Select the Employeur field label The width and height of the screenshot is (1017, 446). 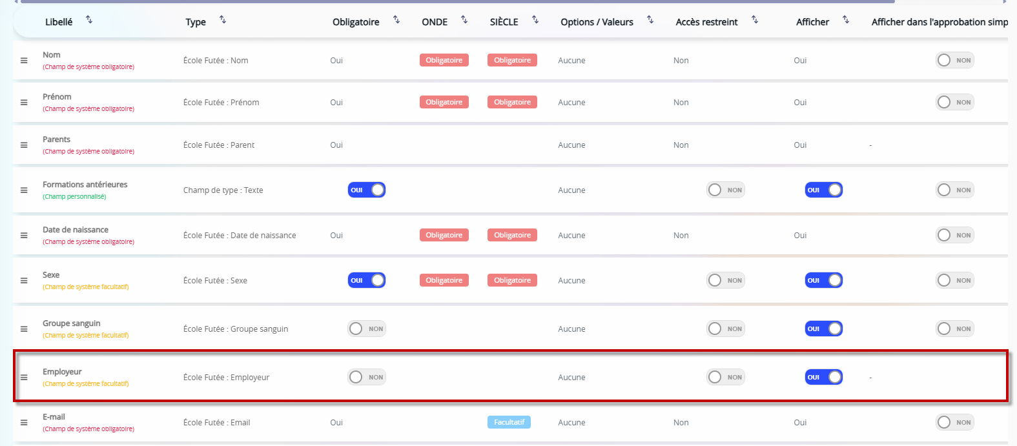(62, 372)
